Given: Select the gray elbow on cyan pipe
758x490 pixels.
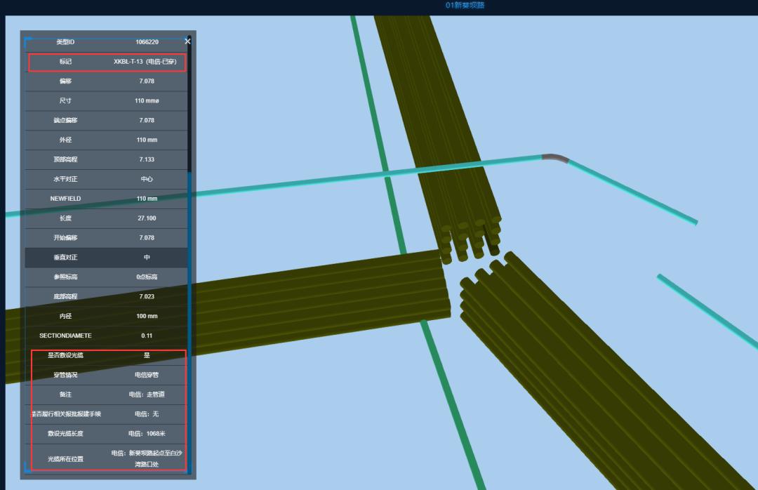Looking at the screenshot, I should coord(554,158).
